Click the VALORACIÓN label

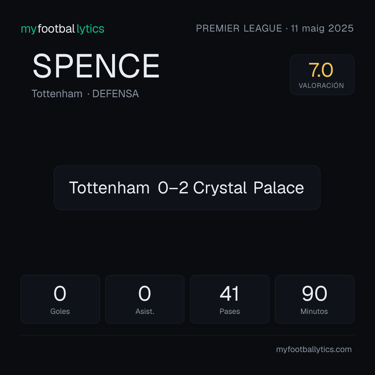[x=321, y=85]
